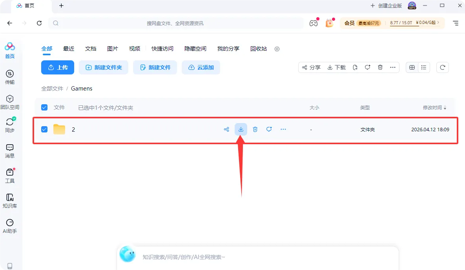
Task: Delete folder 2 with the trash icon
Action: click(x=255, y=129)
